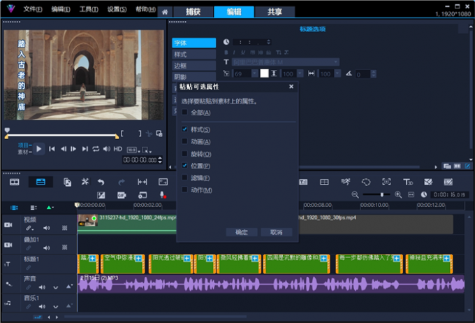Image resolution: width=475 pixels, height=323 pixels.
Task: Switch to timeline view
Action: pos(41,182)
